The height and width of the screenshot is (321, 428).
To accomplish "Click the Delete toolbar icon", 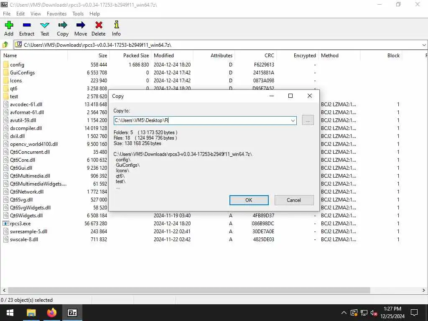I will click(99, 25).
